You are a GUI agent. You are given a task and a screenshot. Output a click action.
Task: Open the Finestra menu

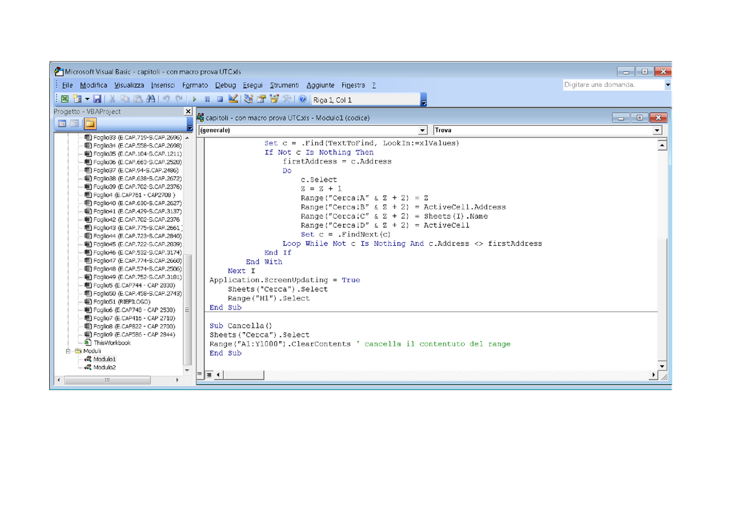point(353,85)
